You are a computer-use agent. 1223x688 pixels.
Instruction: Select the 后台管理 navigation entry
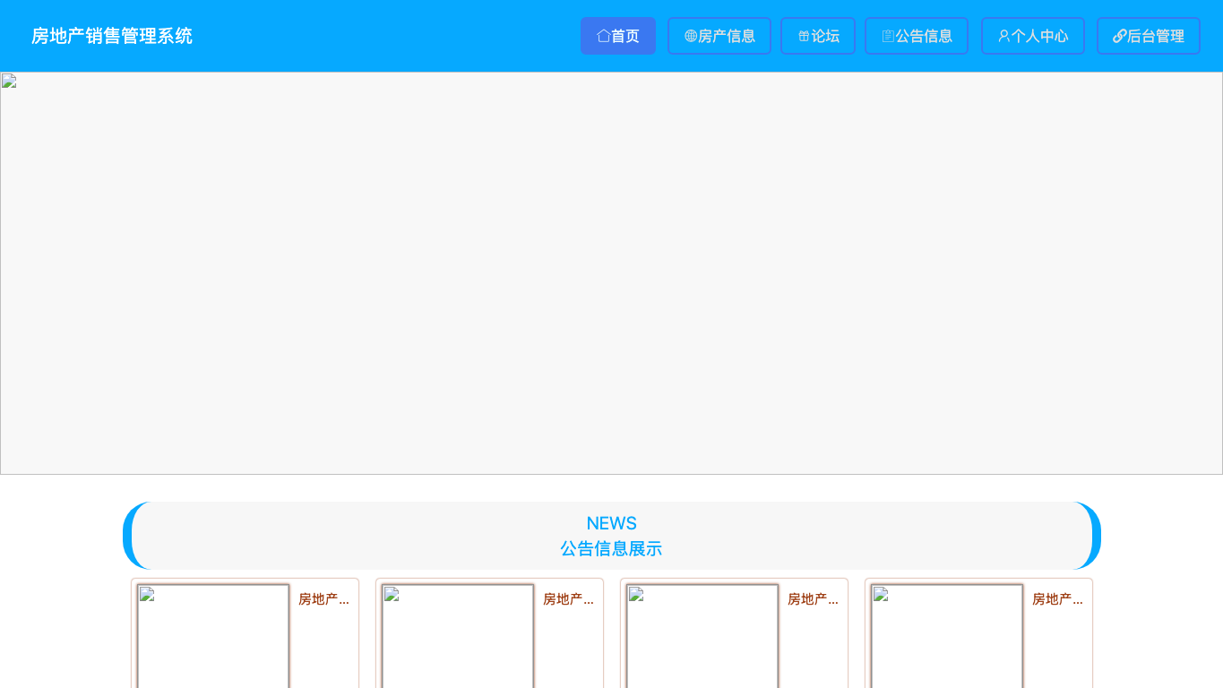click(x=1149, y=36)
